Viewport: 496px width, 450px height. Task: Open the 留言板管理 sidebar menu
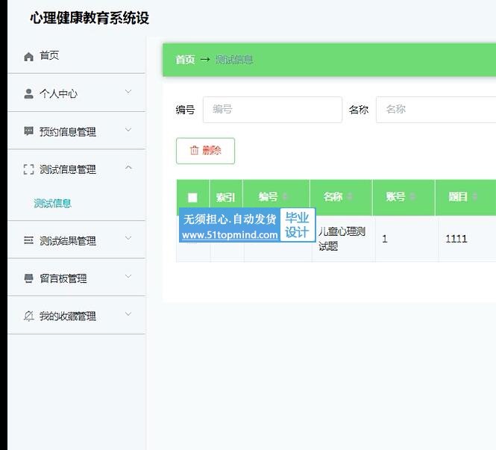(77, 278)
